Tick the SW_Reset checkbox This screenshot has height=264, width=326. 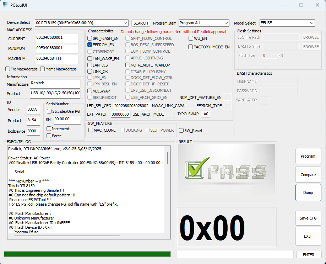tap(181, 131)
